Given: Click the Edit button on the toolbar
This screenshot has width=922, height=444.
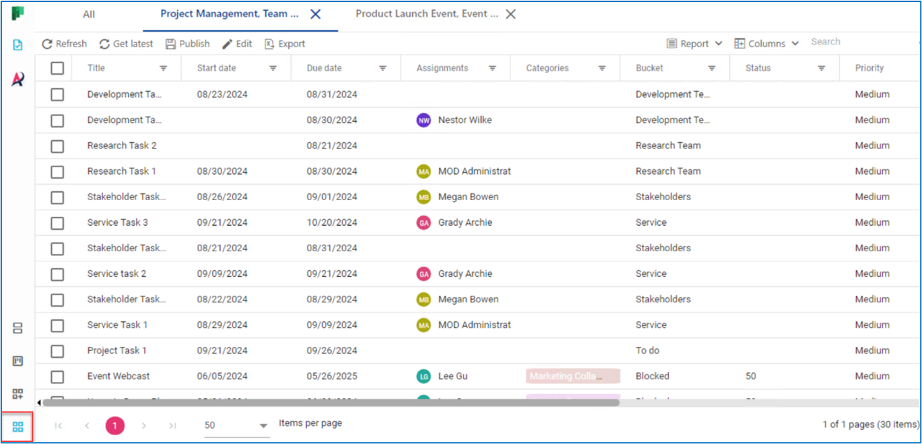Looking at the screenshot, I should pyautogui.click(x=237, y=44).
